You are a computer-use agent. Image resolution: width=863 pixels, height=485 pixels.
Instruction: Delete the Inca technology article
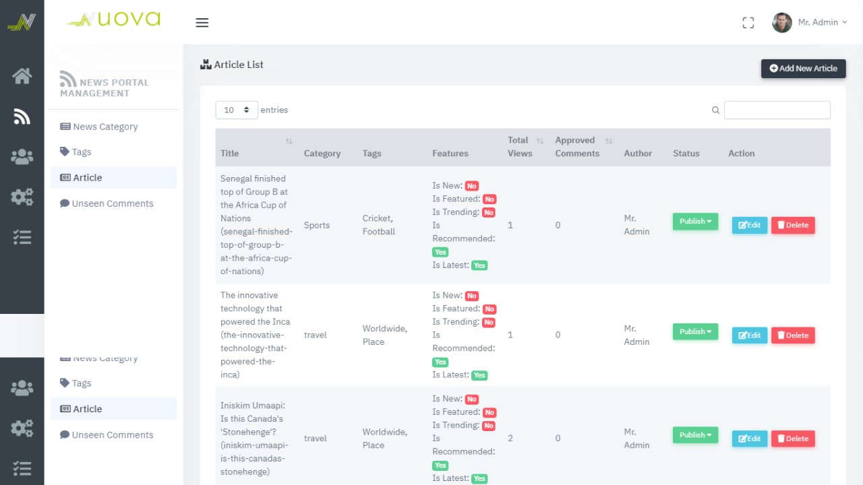click(792, 335)
